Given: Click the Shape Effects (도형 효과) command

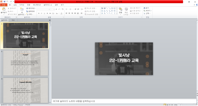Looking at the screenshot, I should click(x=135, y=13).
